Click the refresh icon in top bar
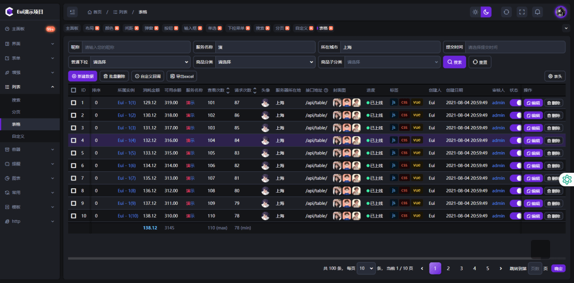 [x=507, y=12]
